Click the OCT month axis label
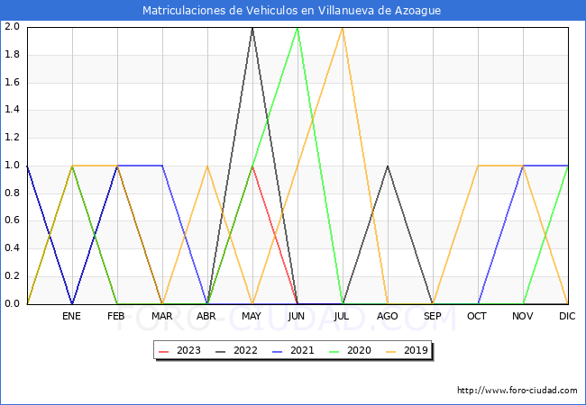The image size is (586, 405). (x=477, y=316)
